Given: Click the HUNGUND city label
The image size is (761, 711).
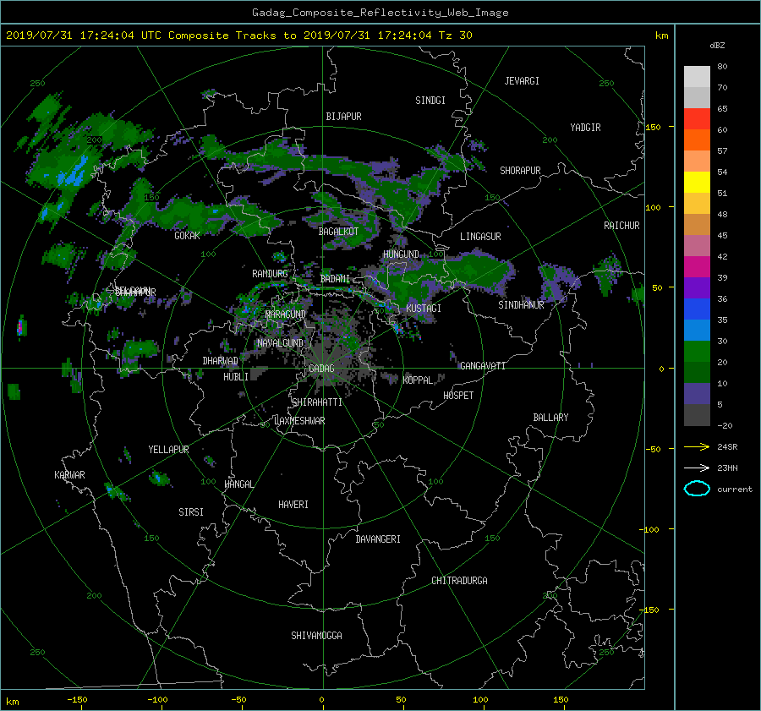Looking at the screenshot, I should 401,254.
